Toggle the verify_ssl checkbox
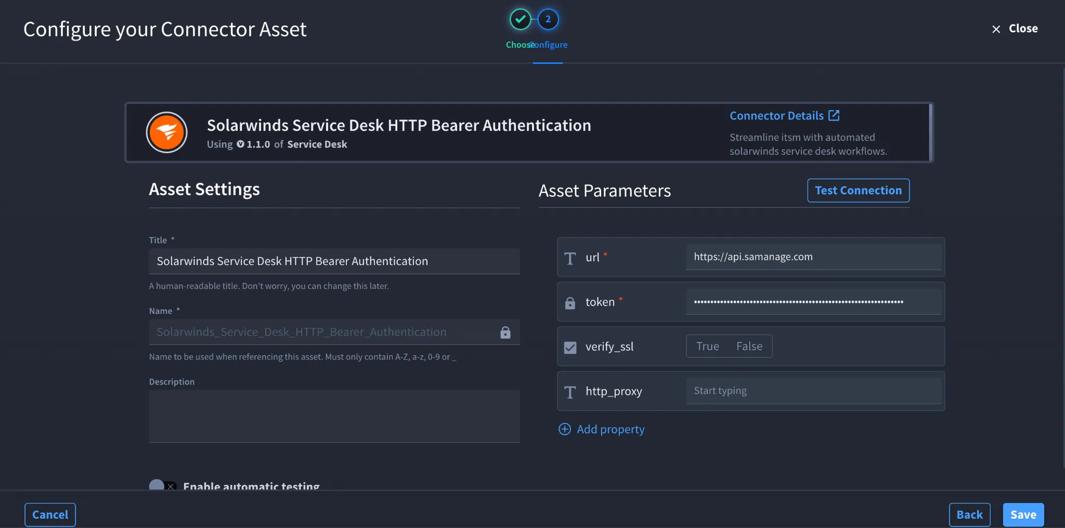This screenshot has height=528, width=1065. pyautogui.click(x=570, y=347)
